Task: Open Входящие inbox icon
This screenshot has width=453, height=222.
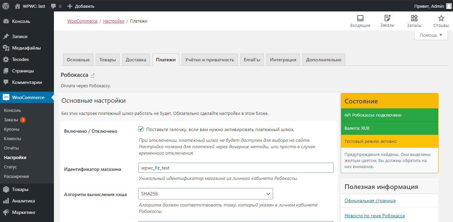Action: click(x=360, y=18)
